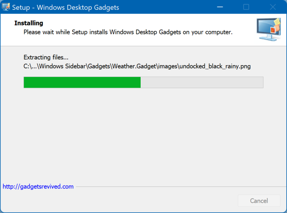
Task: Click the disabled maximize button
Action: pyautogui.click(x=246, y=7)
